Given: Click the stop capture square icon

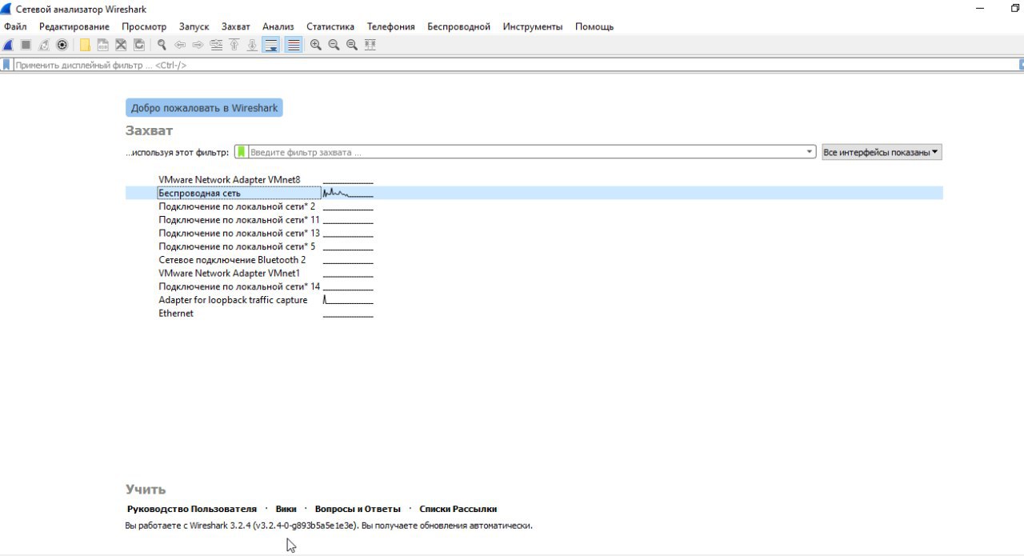Looking at the screenshot, I should click(x=26, y=45).
